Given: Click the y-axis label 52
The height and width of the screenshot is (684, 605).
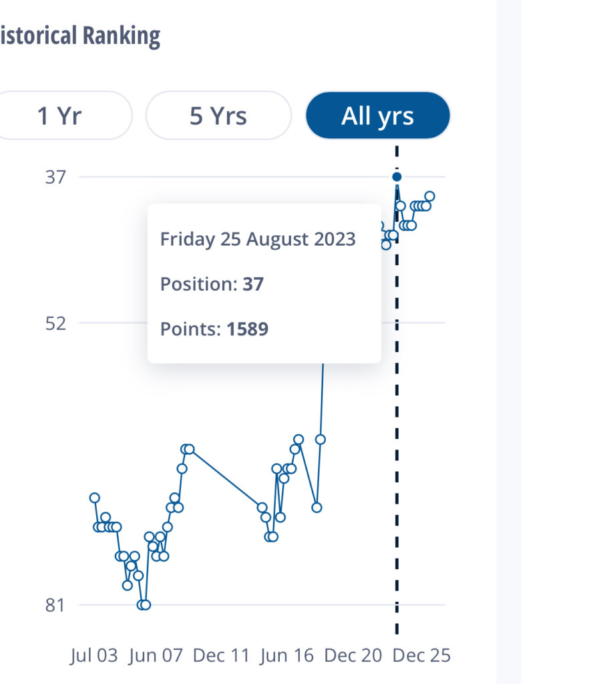Looking at the screenshot, I should point(56,323).
